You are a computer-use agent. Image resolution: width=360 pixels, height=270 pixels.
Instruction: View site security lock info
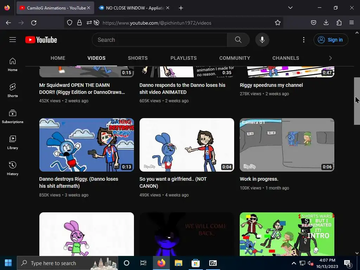click(x=79, y=22)
